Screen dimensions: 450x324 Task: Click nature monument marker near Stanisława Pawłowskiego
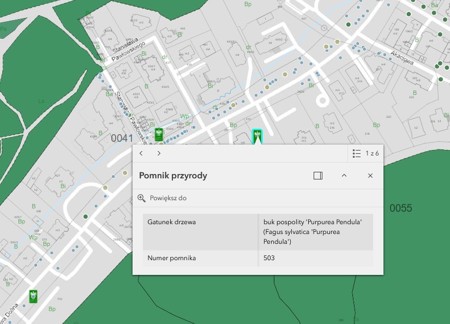pyautogui.click(x=159, y=134)
